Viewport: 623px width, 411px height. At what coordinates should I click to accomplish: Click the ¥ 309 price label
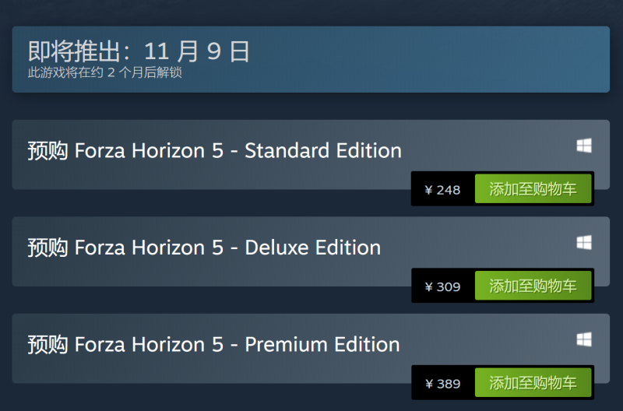(442, 286)
